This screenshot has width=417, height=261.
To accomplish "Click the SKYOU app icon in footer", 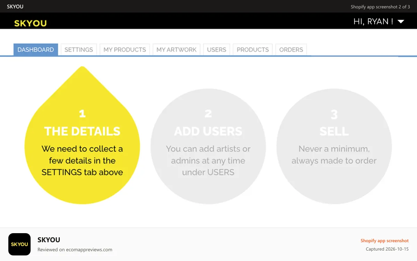I will pyautogui.click(x=19, y=244).
